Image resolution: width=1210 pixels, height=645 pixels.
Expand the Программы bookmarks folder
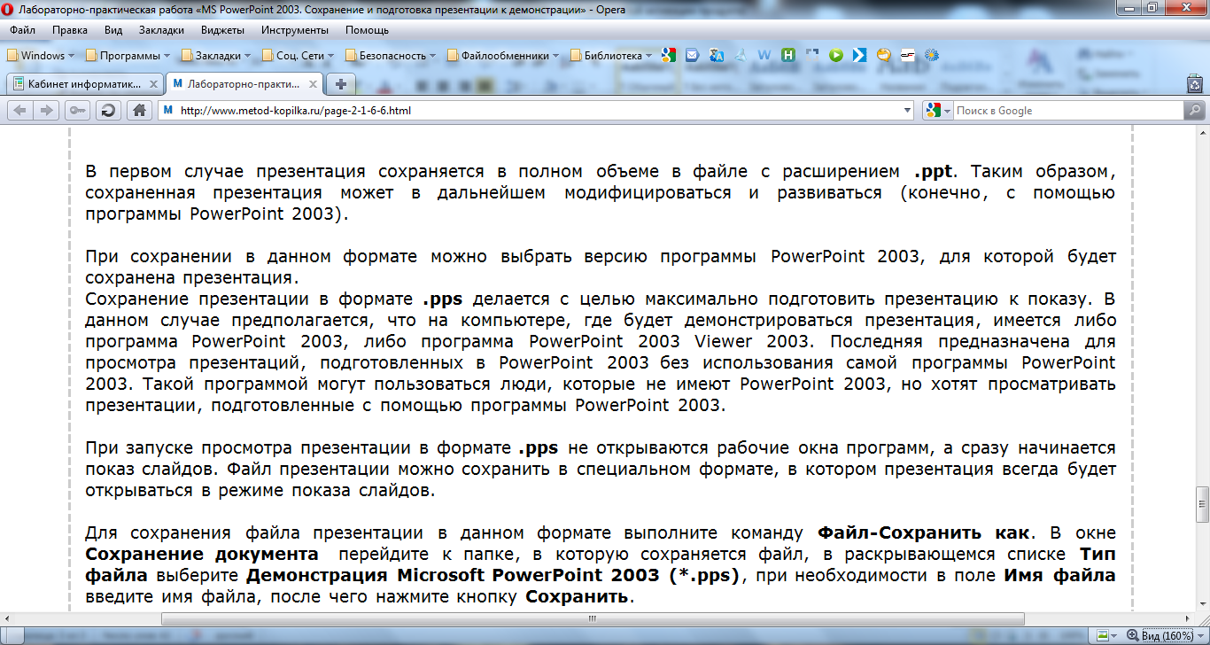tap(128, 55)
